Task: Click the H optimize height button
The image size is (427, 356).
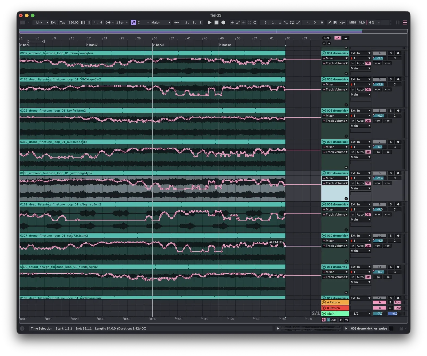Action: tap(341, 320)
